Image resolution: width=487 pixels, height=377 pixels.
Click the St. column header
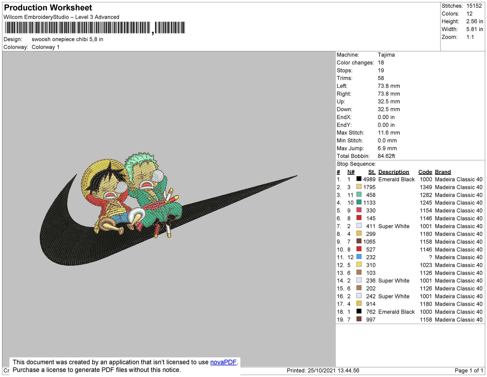point(371,172)
